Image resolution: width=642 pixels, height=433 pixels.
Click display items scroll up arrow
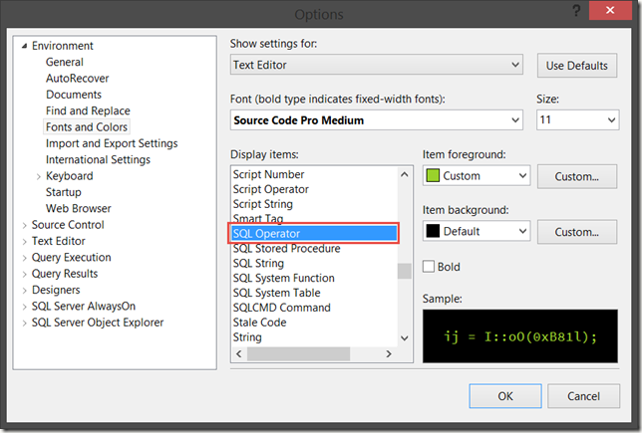pyautogui.click(x=405, y=174)
